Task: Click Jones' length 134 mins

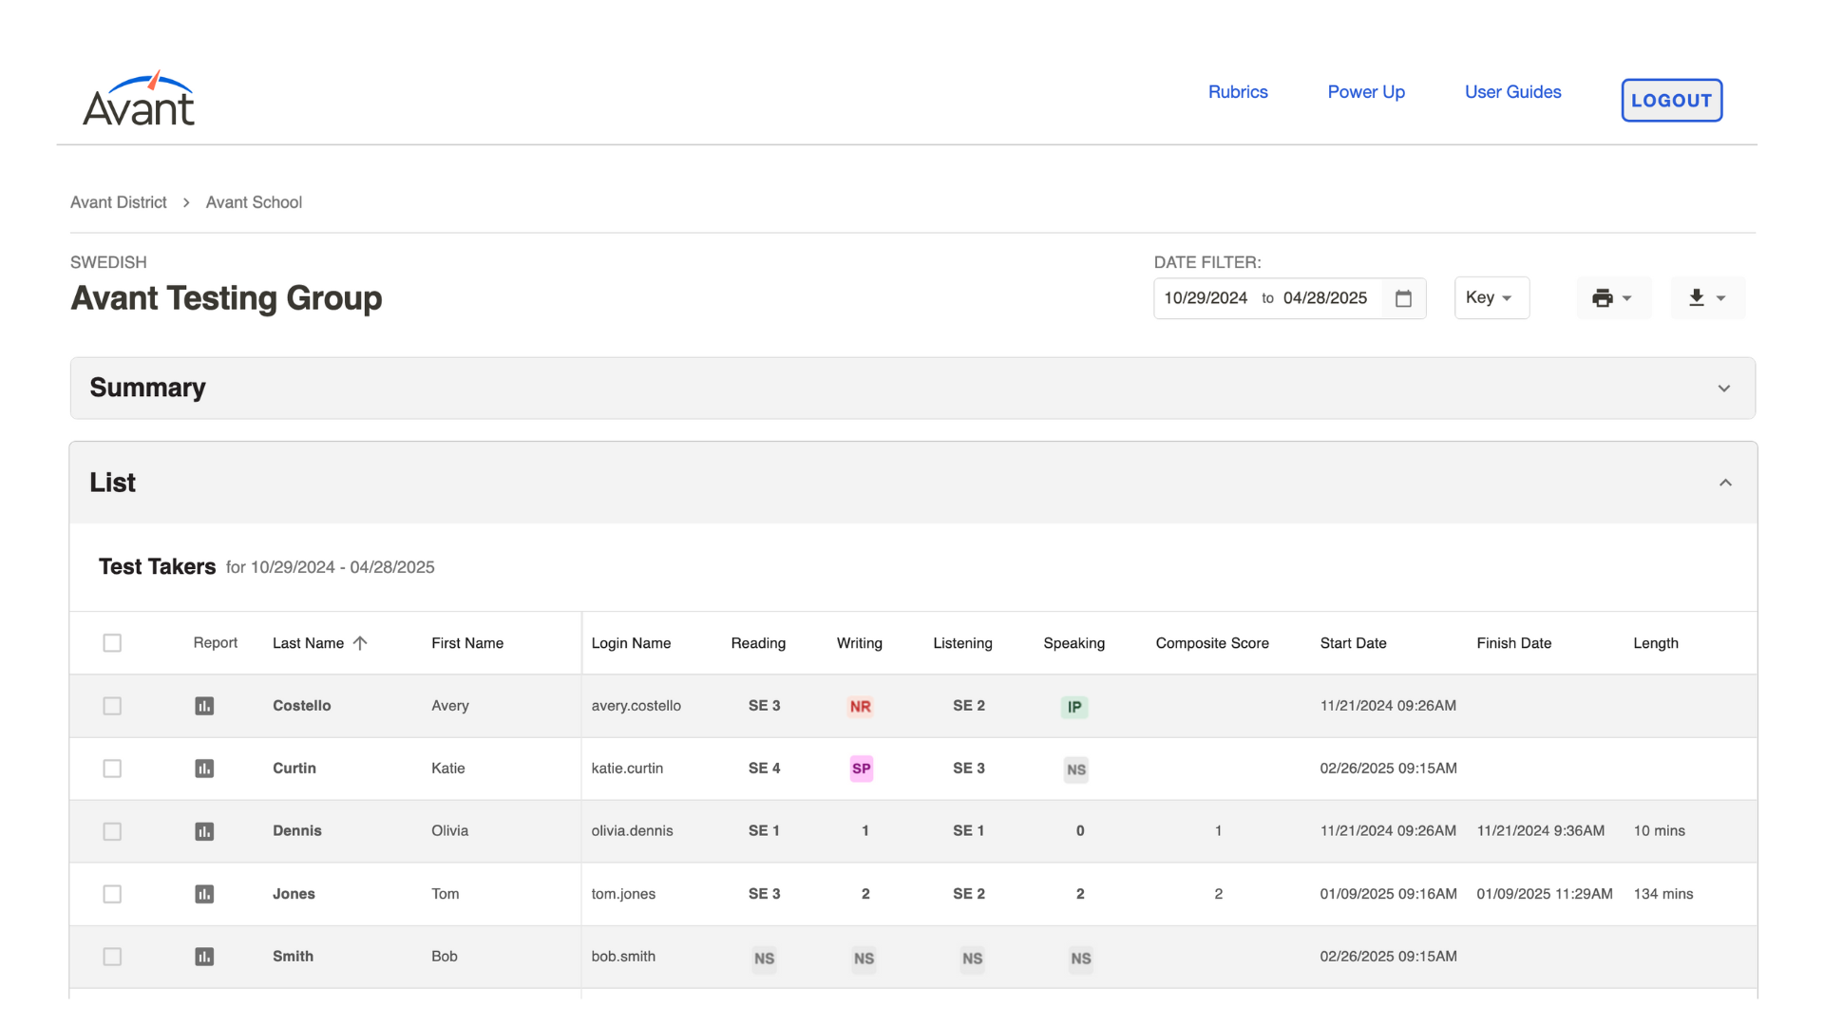Action: pos(1663,894)
